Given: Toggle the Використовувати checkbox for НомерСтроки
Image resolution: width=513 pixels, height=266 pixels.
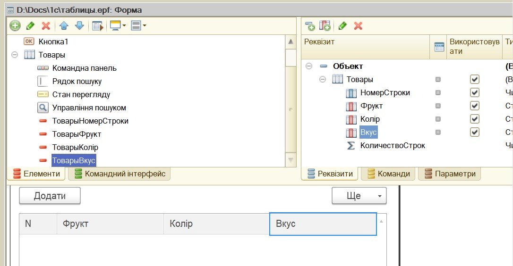Looking at the screenshot, I should click(475, 92).
